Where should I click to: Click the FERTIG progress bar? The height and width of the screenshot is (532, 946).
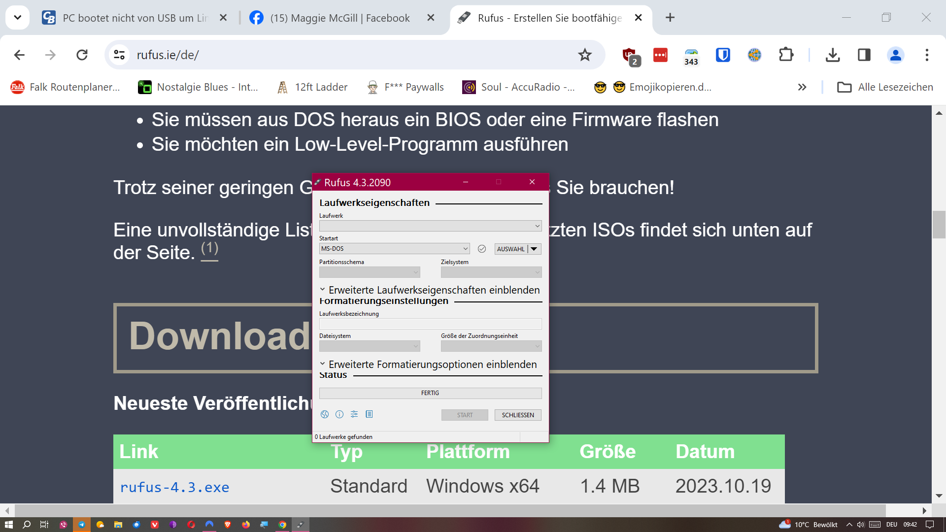[430, 393]
